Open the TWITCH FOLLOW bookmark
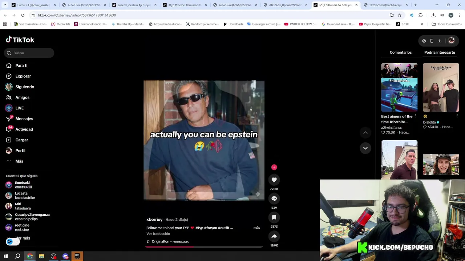Viewport: 465px width, 261px height. coord(300,24)
